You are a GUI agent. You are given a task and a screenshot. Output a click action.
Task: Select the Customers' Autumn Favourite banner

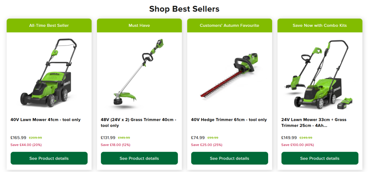point(230,25)
